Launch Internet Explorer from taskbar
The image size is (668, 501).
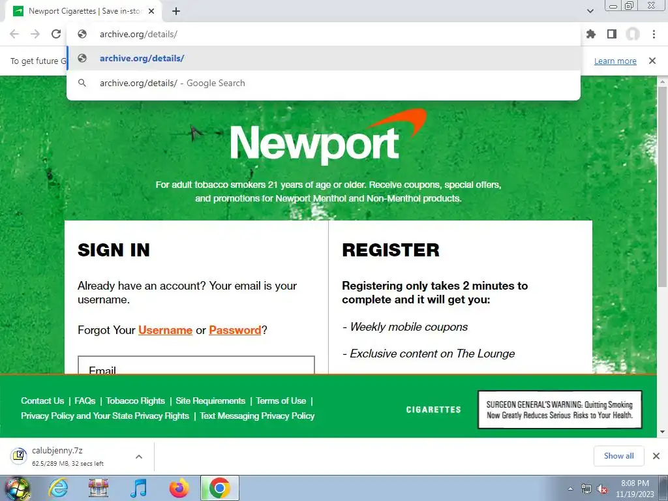pyautogui.click(x=57, y=488)
